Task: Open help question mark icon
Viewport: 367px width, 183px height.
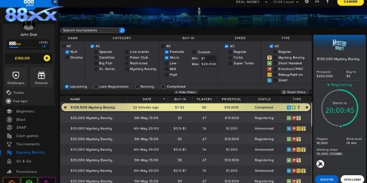Action: pyautogui.click(x=327, y=2)
